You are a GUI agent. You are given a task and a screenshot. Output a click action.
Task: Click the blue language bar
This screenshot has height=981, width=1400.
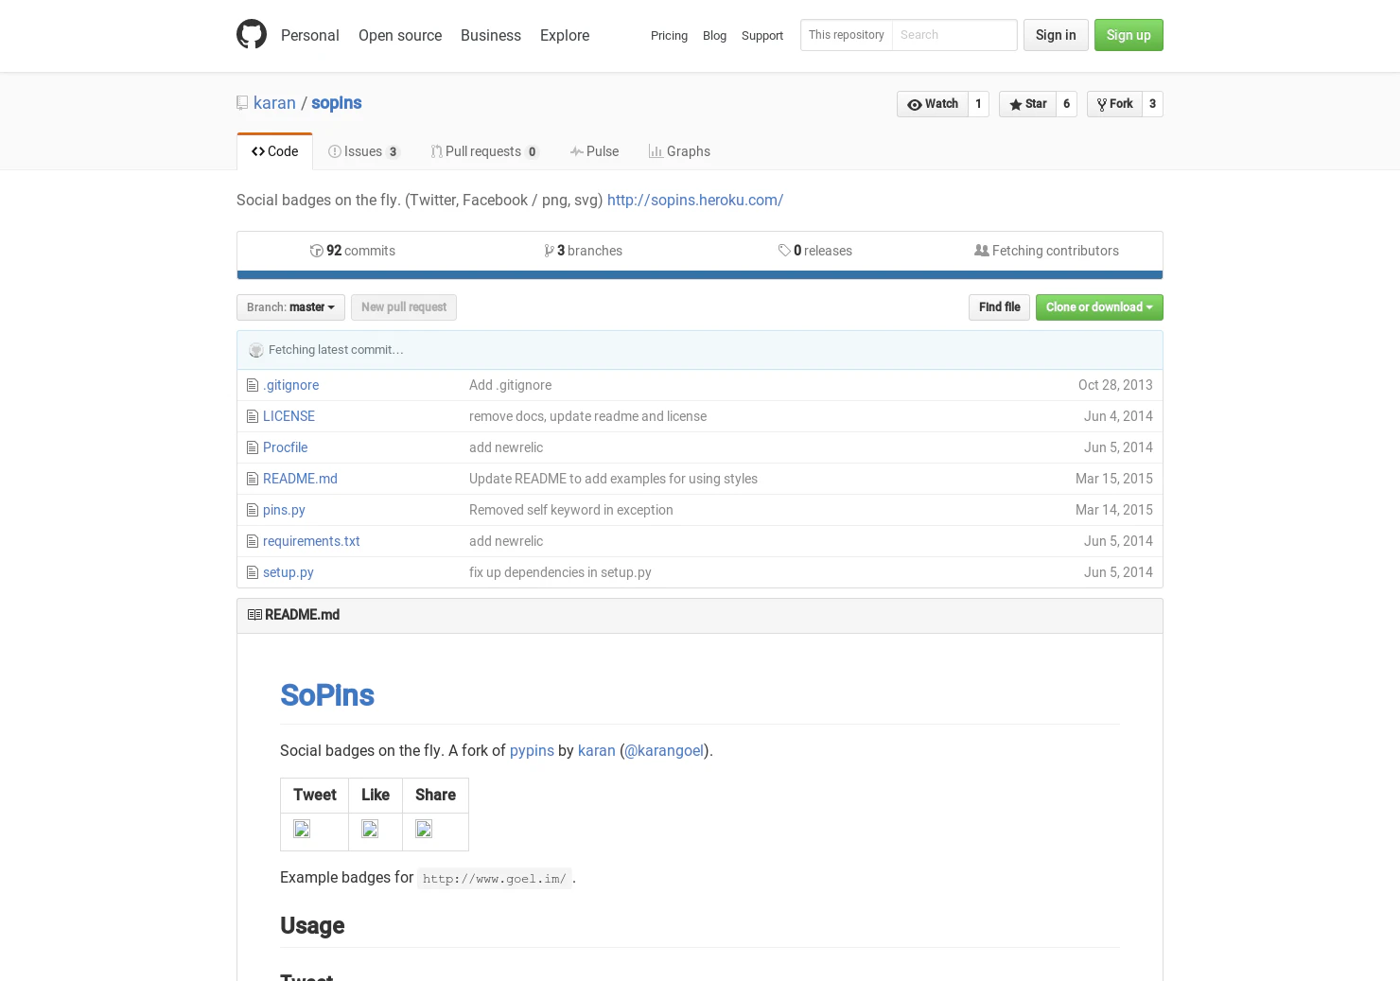point(700,275)
